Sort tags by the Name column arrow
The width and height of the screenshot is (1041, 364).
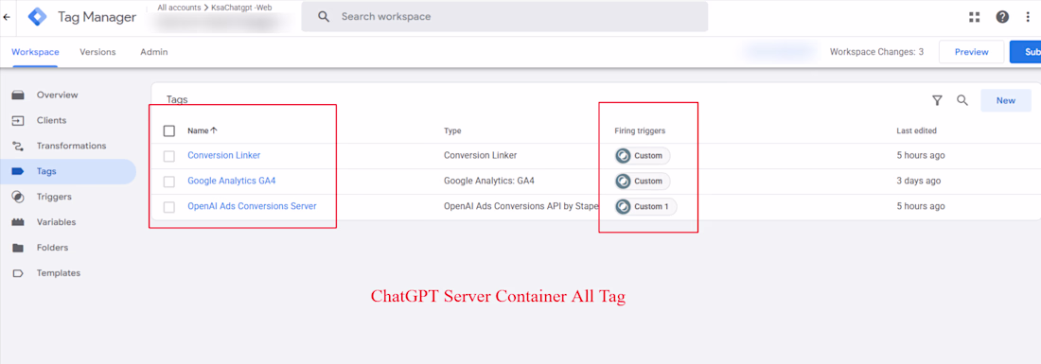(214, 130)
